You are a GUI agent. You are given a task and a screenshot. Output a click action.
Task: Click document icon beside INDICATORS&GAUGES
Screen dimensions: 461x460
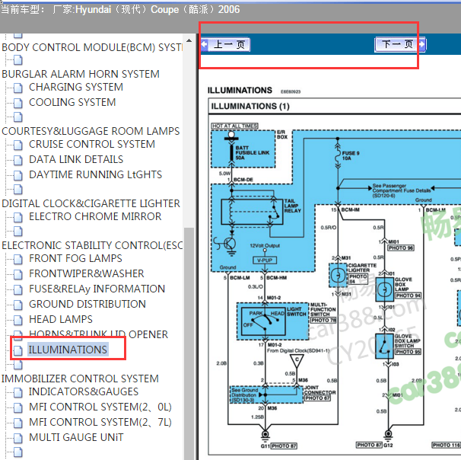click(18, 393)
